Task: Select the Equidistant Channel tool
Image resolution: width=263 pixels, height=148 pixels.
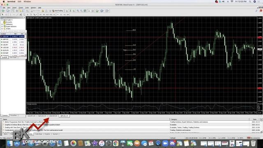Action: (21, 15)
